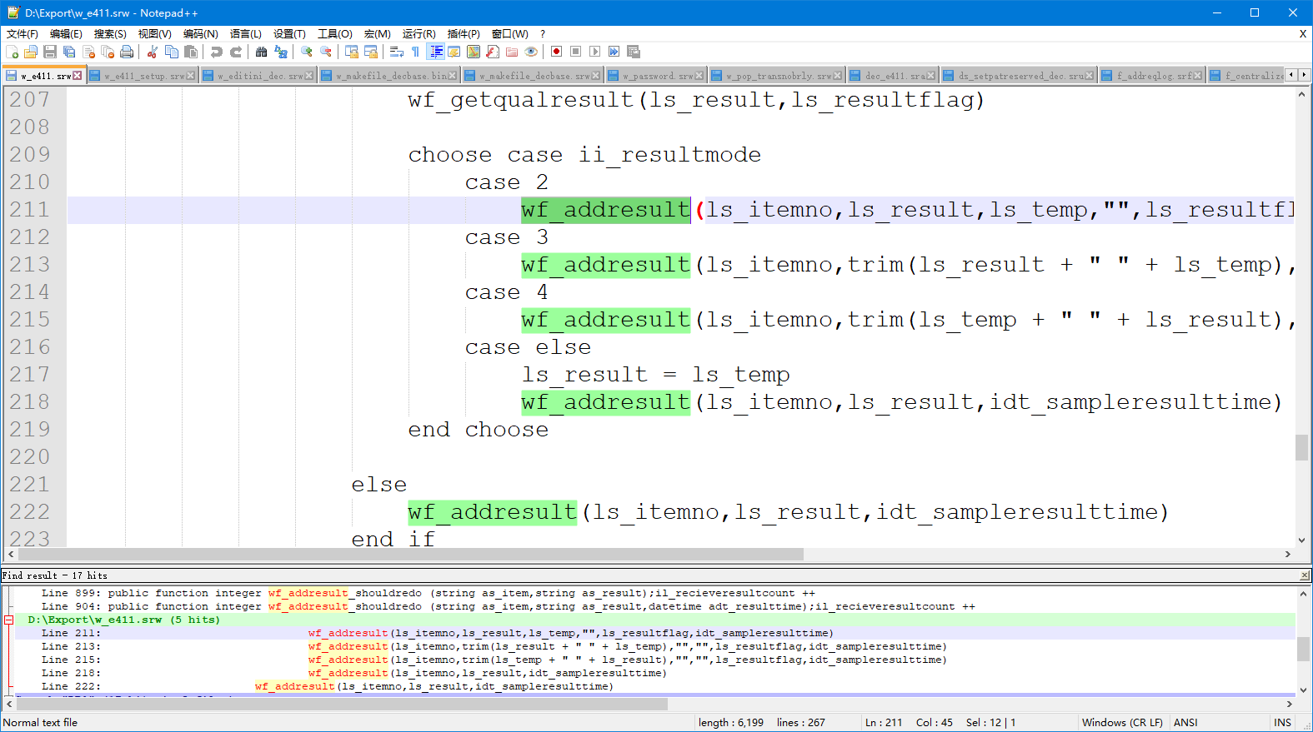The height and width of the screenshot is (732, 1313).
Task: Open the 插件(P) menu
Action: 464,34
